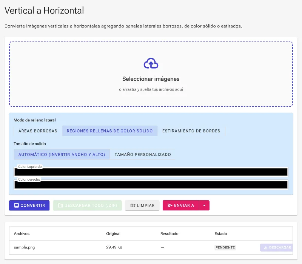302x264 pixels.
Task: Select the ÁREAS BORROSAS fill mode
Action: 38,131
